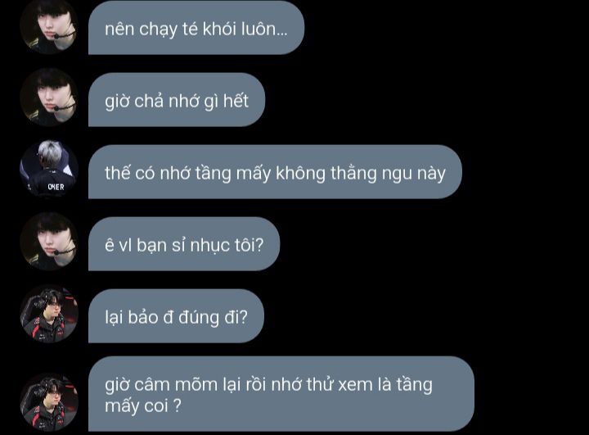Click the word "thằng" in the third message
The height and width of the screenshot is (435, 589).
353,174
